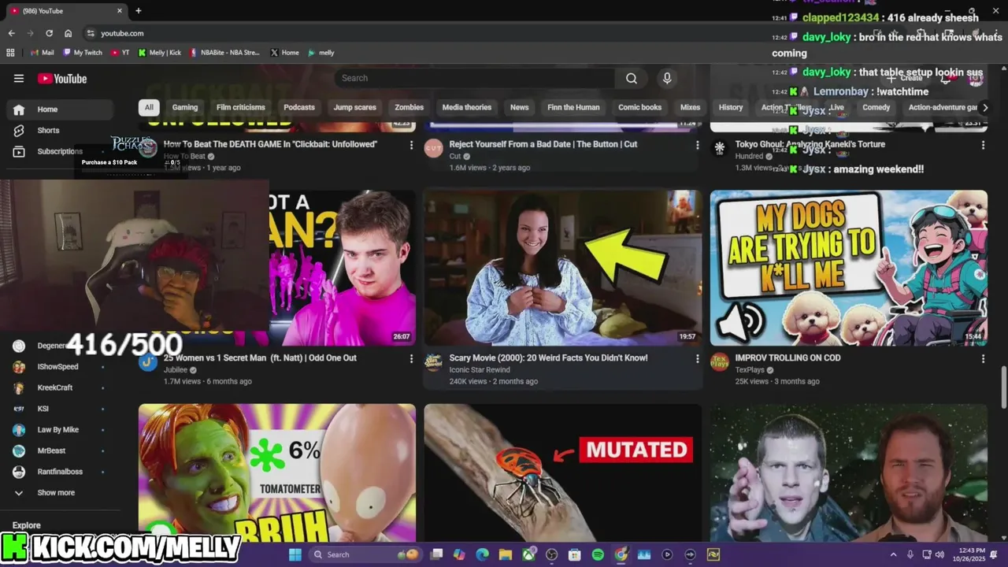
Task: Open Microsoft Edge from the taskbar
Action: [482, 554]
